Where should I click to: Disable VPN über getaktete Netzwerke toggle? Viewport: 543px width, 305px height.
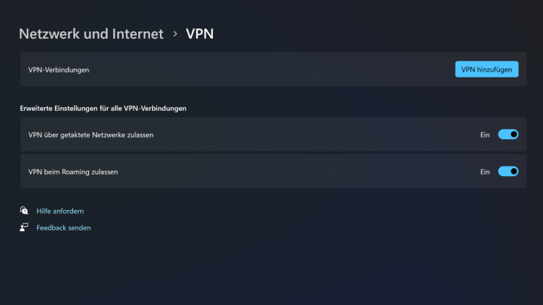(x=508, y=135)
